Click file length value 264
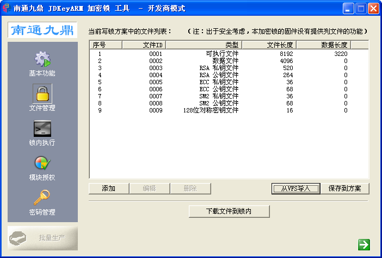The width and height of the screenshot is (382, 258). click(x=288, y=75)
